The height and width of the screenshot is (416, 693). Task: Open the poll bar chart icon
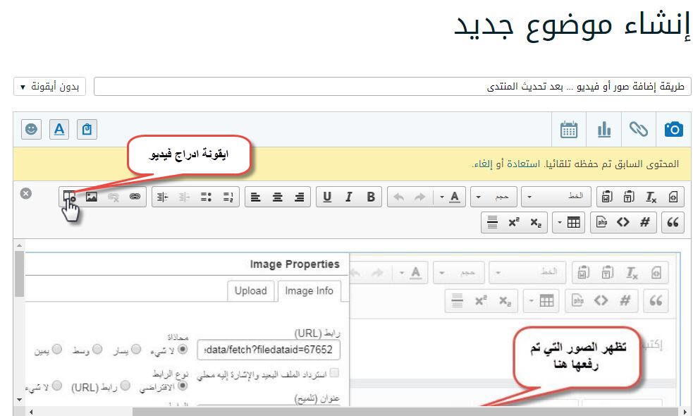click(604, 129)
